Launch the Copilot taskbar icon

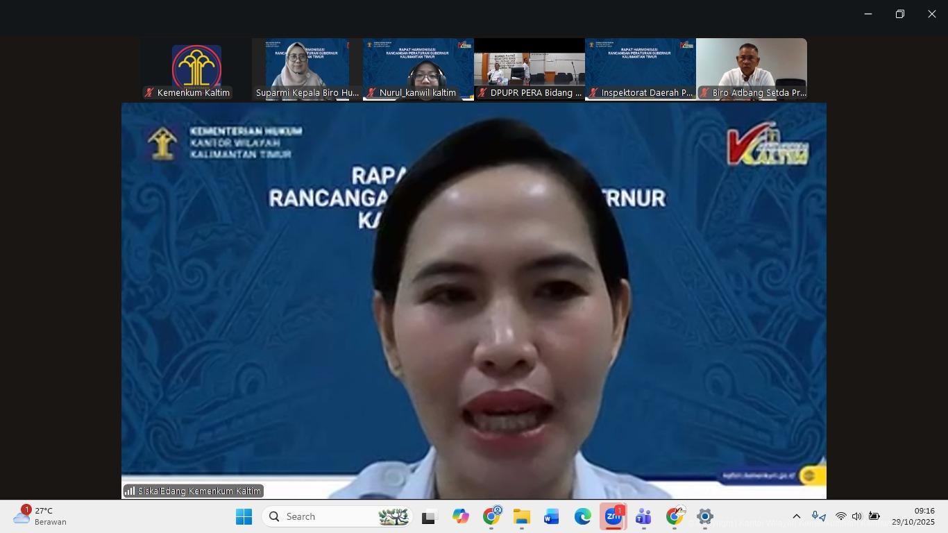461,516
